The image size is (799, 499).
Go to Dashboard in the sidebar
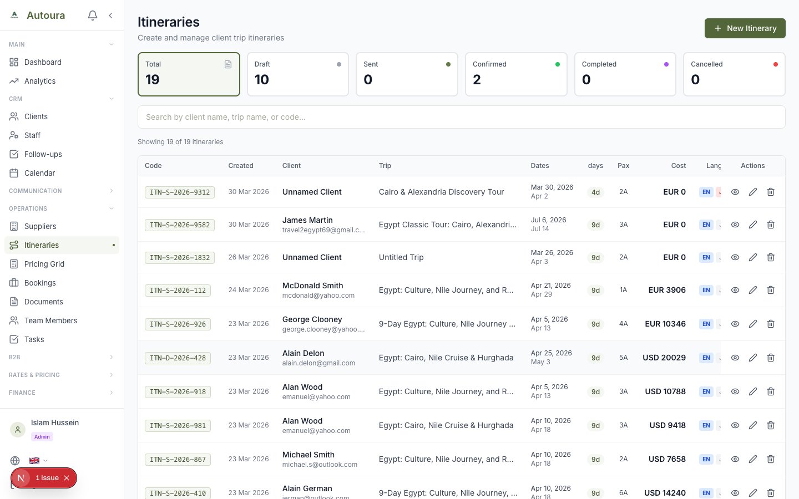[x=62, y=62]
